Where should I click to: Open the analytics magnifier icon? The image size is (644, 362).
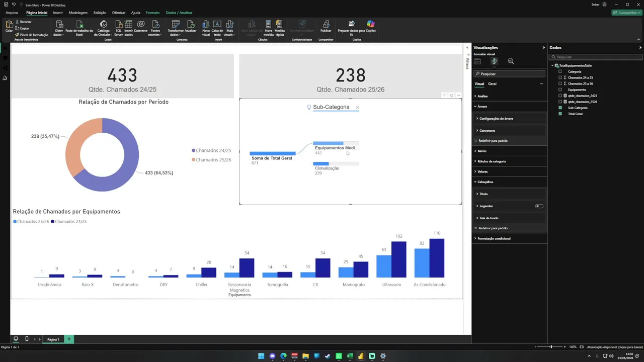[511, 61]
